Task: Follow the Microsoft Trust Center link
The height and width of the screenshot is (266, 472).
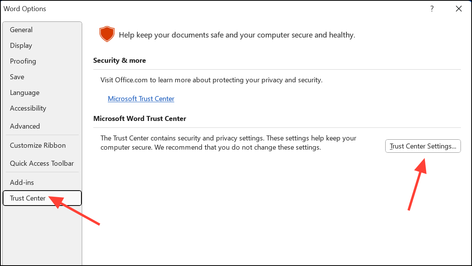Action: [141, 99]
